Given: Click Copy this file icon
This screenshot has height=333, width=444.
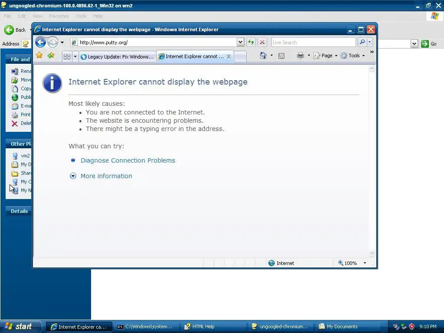Looking at the screenshot, I should (x=15, y=88).
